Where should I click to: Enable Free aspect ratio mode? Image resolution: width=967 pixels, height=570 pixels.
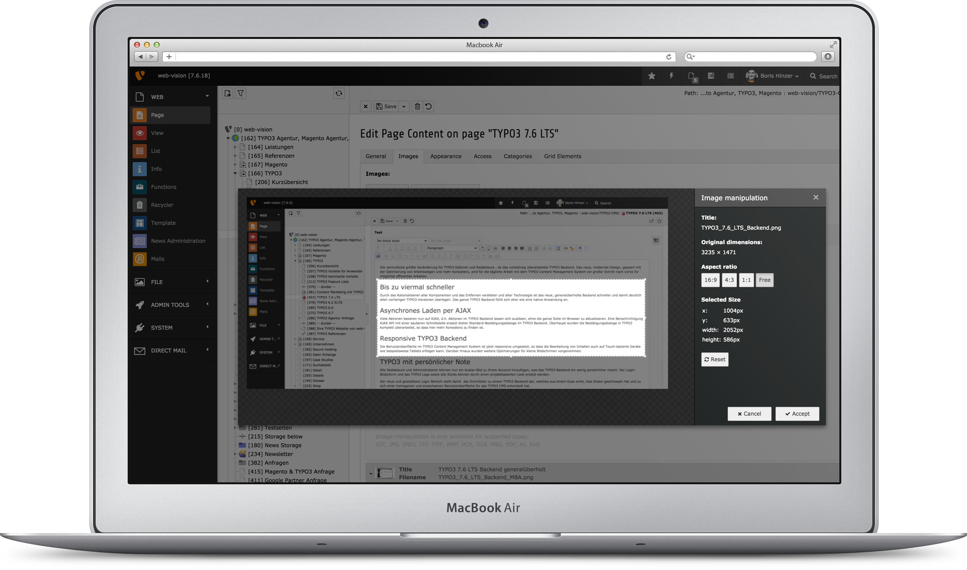[x=765, y=279]
